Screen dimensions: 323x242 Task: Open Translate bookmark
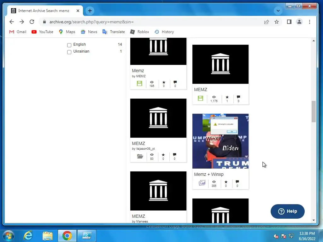pos(114,32)
